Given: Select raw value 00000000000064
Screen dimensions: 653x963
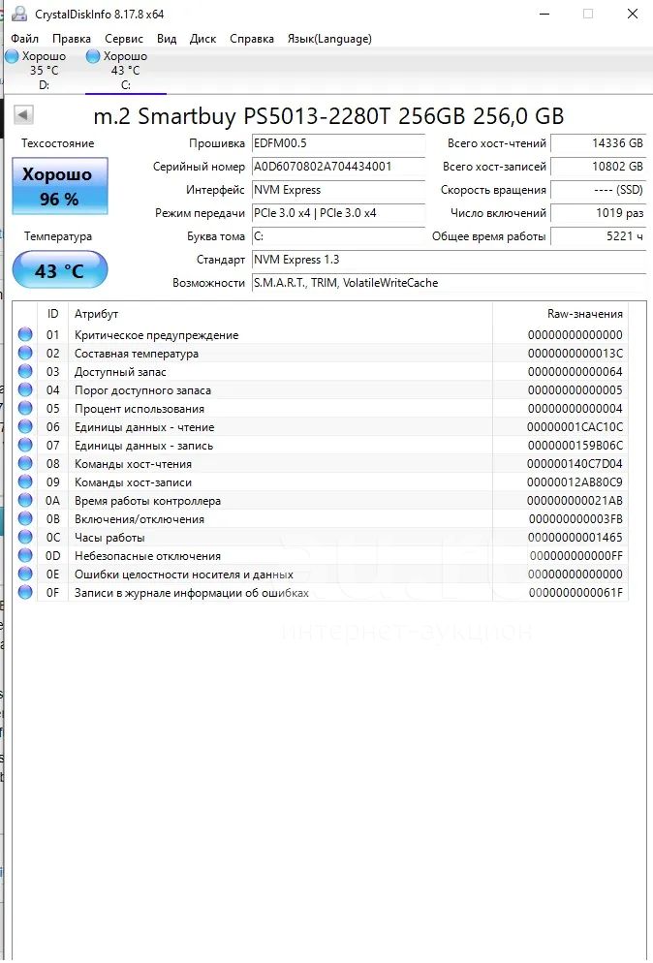Looking at the screenshot, I should (575, 372).
